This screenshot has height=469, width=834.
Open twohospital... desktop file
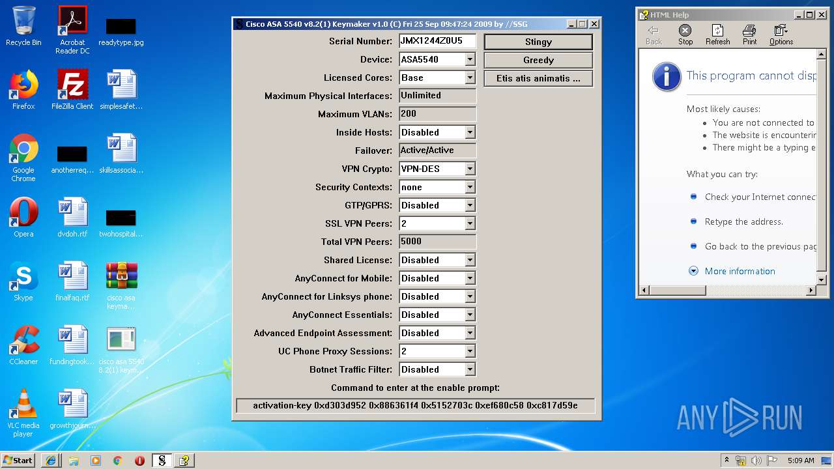click(x=121, y=223)
